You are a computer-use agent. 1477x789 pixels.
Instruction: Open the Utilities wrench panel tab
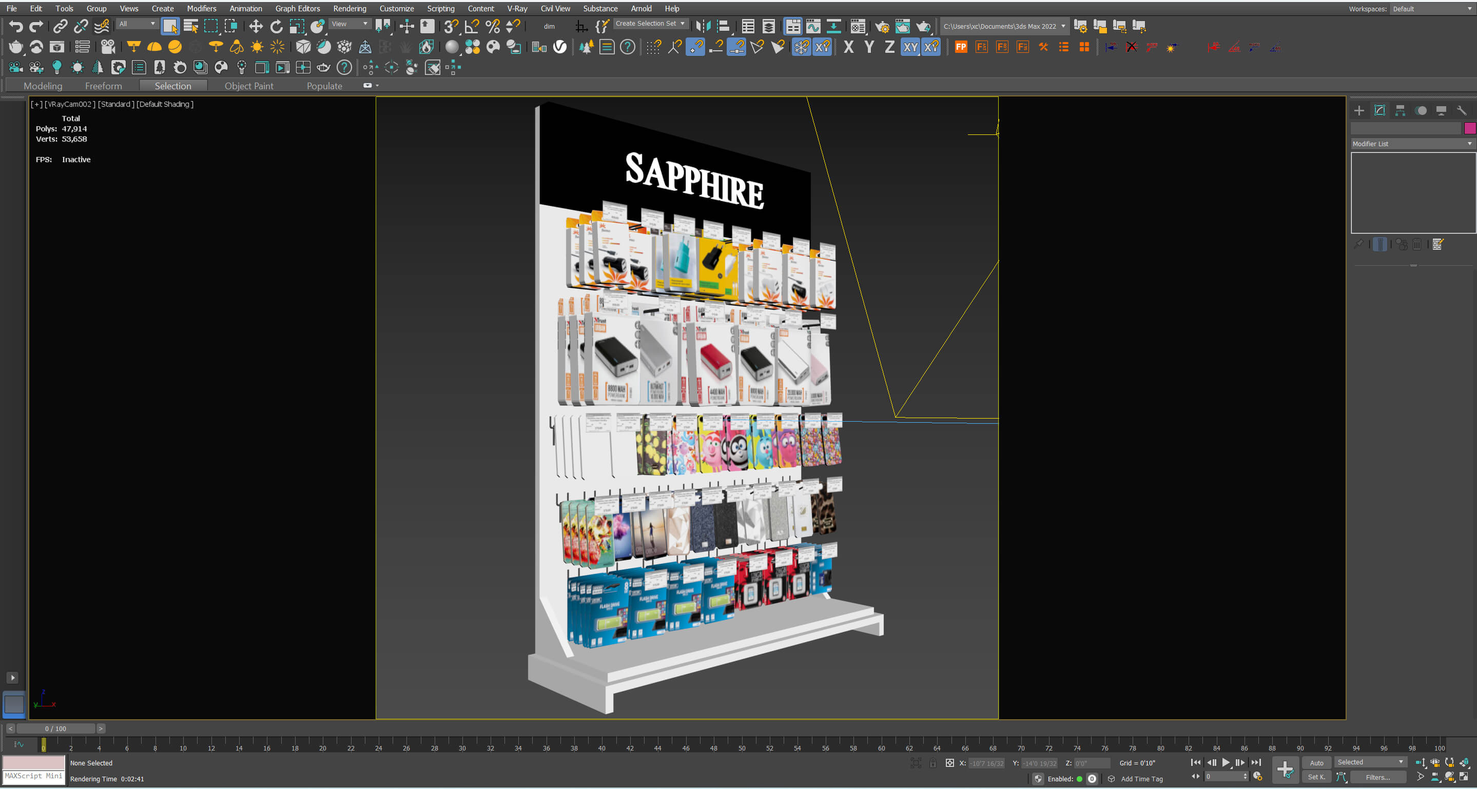click(x=1462, y=111)
